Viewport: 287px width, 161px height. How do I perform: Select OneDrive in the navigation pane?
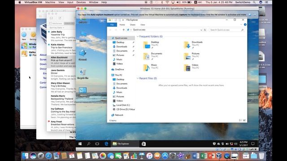tap(119, 69)
